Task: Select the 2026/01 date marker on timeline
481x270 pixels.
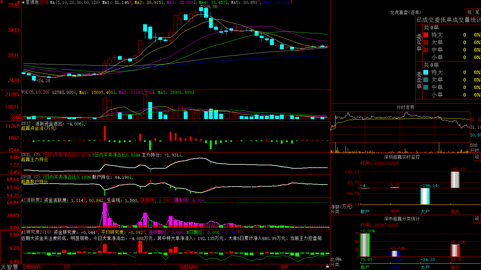Action: (189, 267)
